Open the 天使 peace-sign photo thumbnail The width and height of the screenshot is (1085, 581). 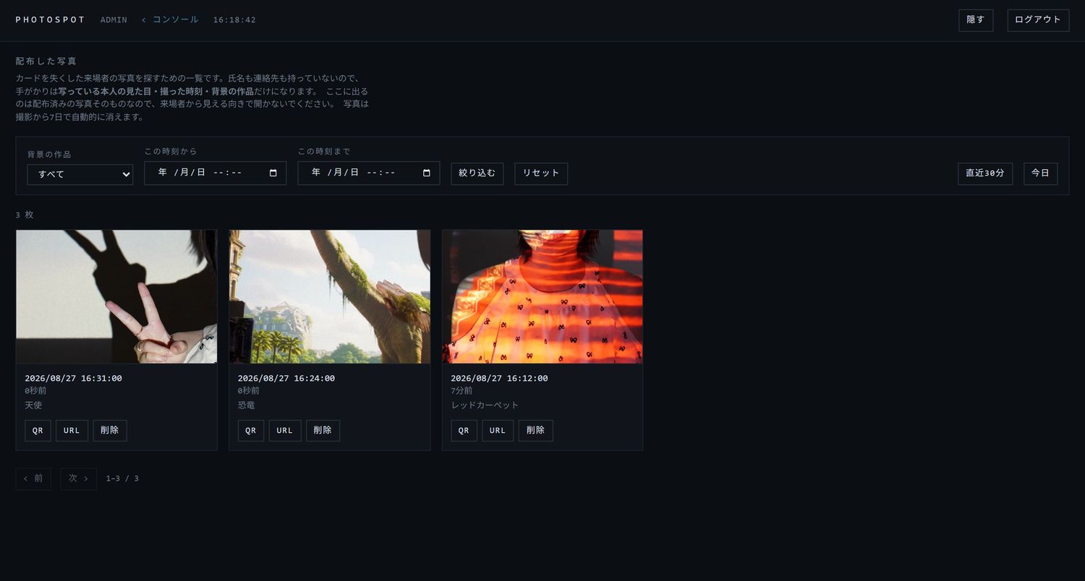[116, 296]
